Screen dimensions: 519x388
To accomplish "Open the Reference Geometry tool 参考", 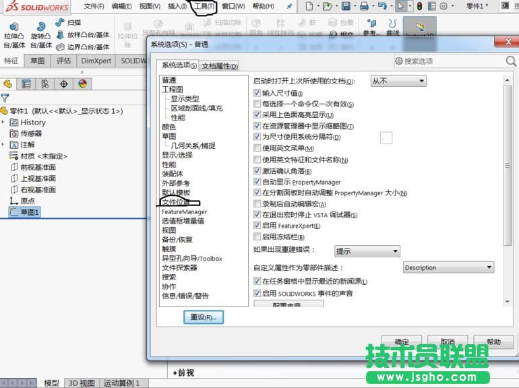I will point(371,27).
